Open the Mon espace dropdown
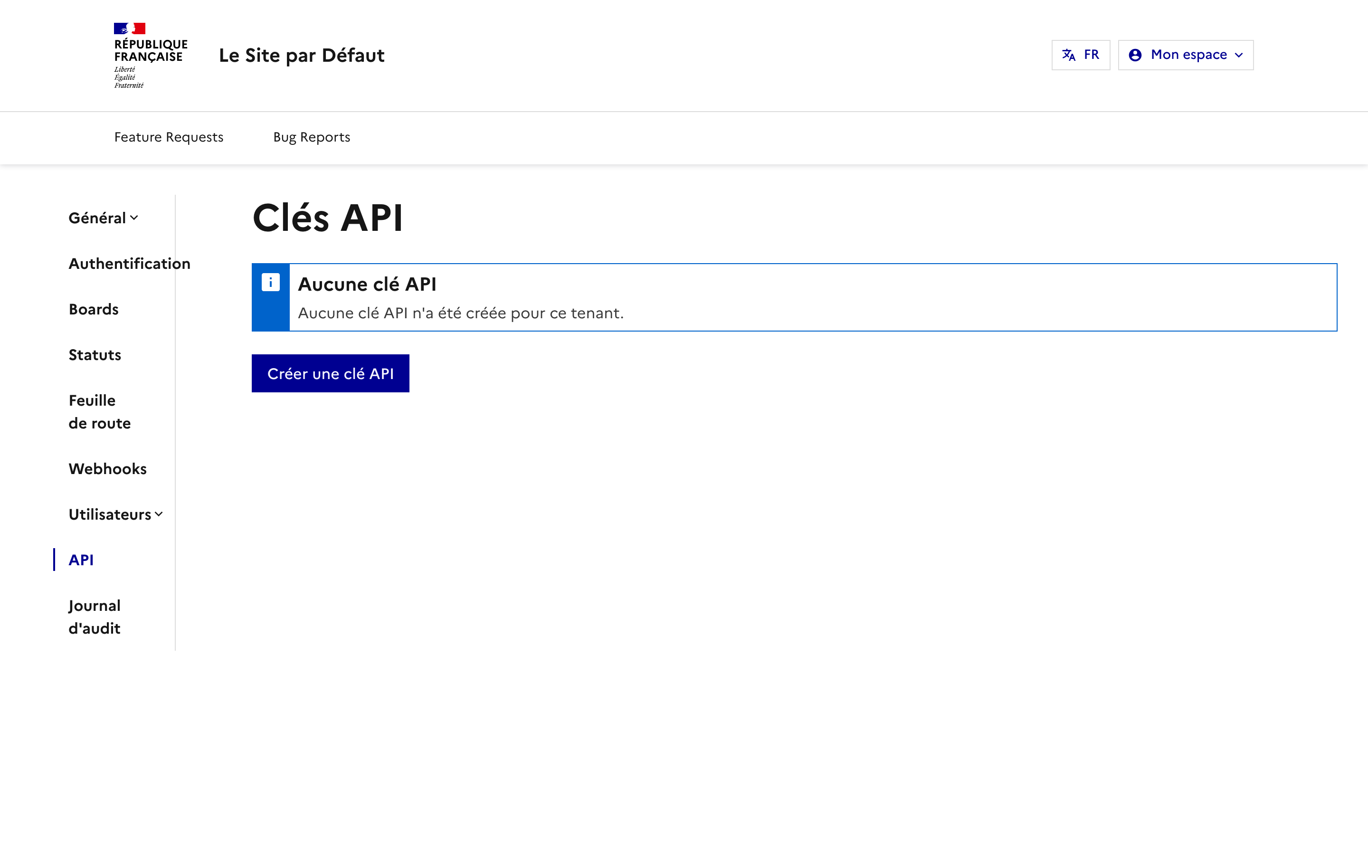Image resolution: width=1368 pixels, height=855 pixels. [1185, 54]
